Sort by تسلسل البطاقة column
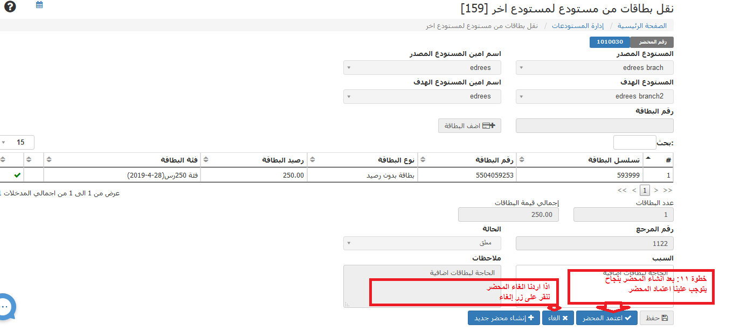This screenshot has width=733, height=331. (580, 160)
